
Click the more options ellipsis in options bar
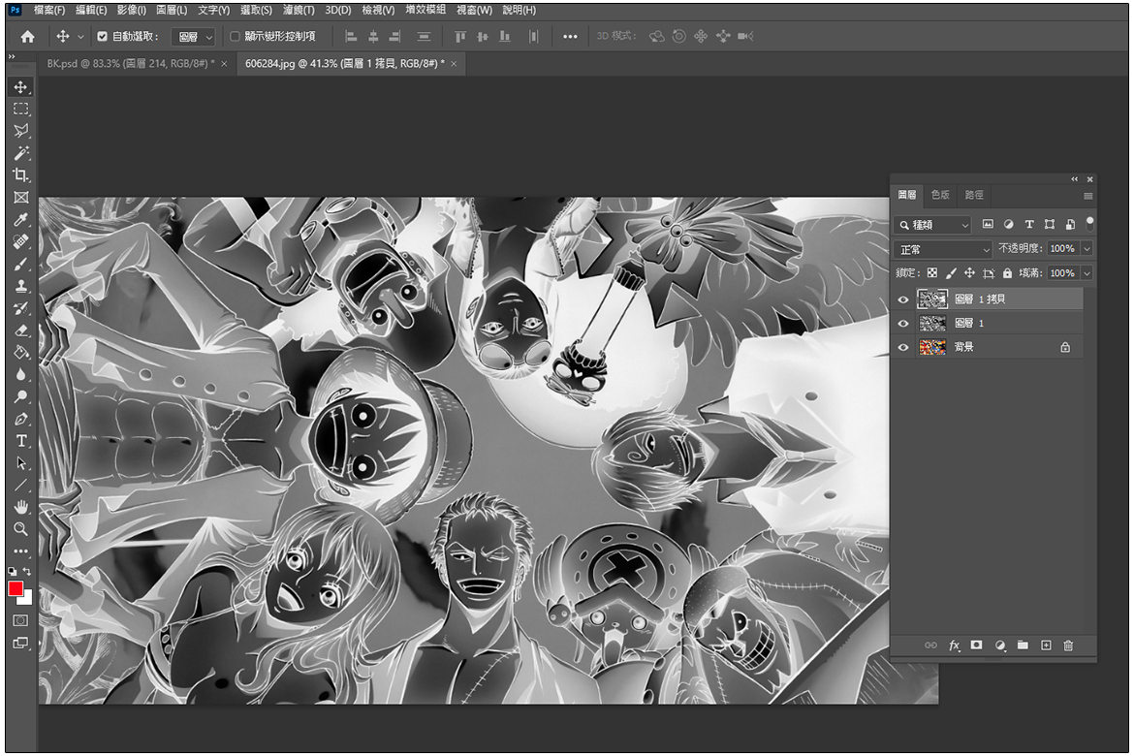[x=570, y=36]
